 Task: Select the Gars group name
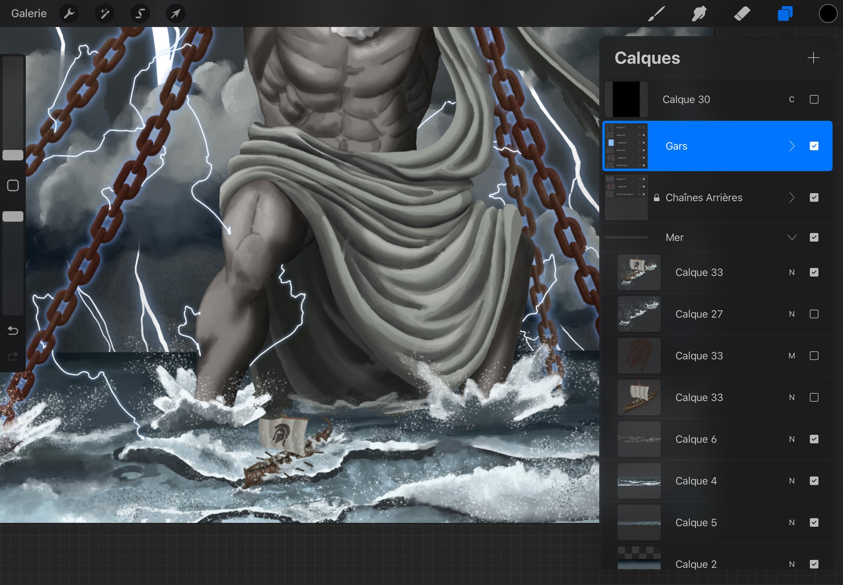coord(676,146)
